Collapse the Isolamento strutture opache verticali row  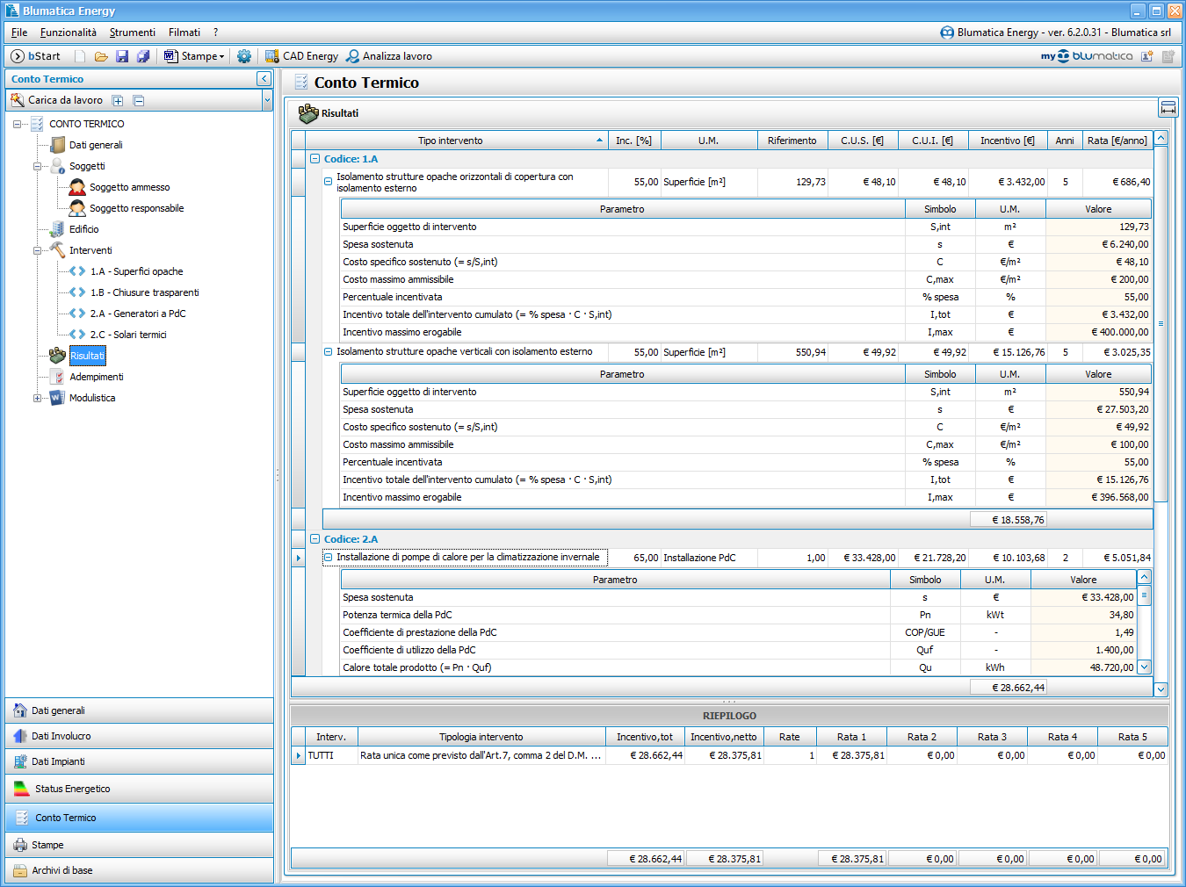(329, 352)
